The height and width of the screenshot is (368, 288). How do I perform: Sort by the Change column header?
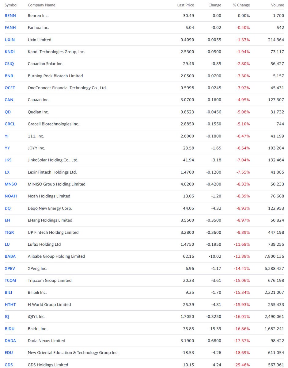pyautogui.click(x=215, y=5)
